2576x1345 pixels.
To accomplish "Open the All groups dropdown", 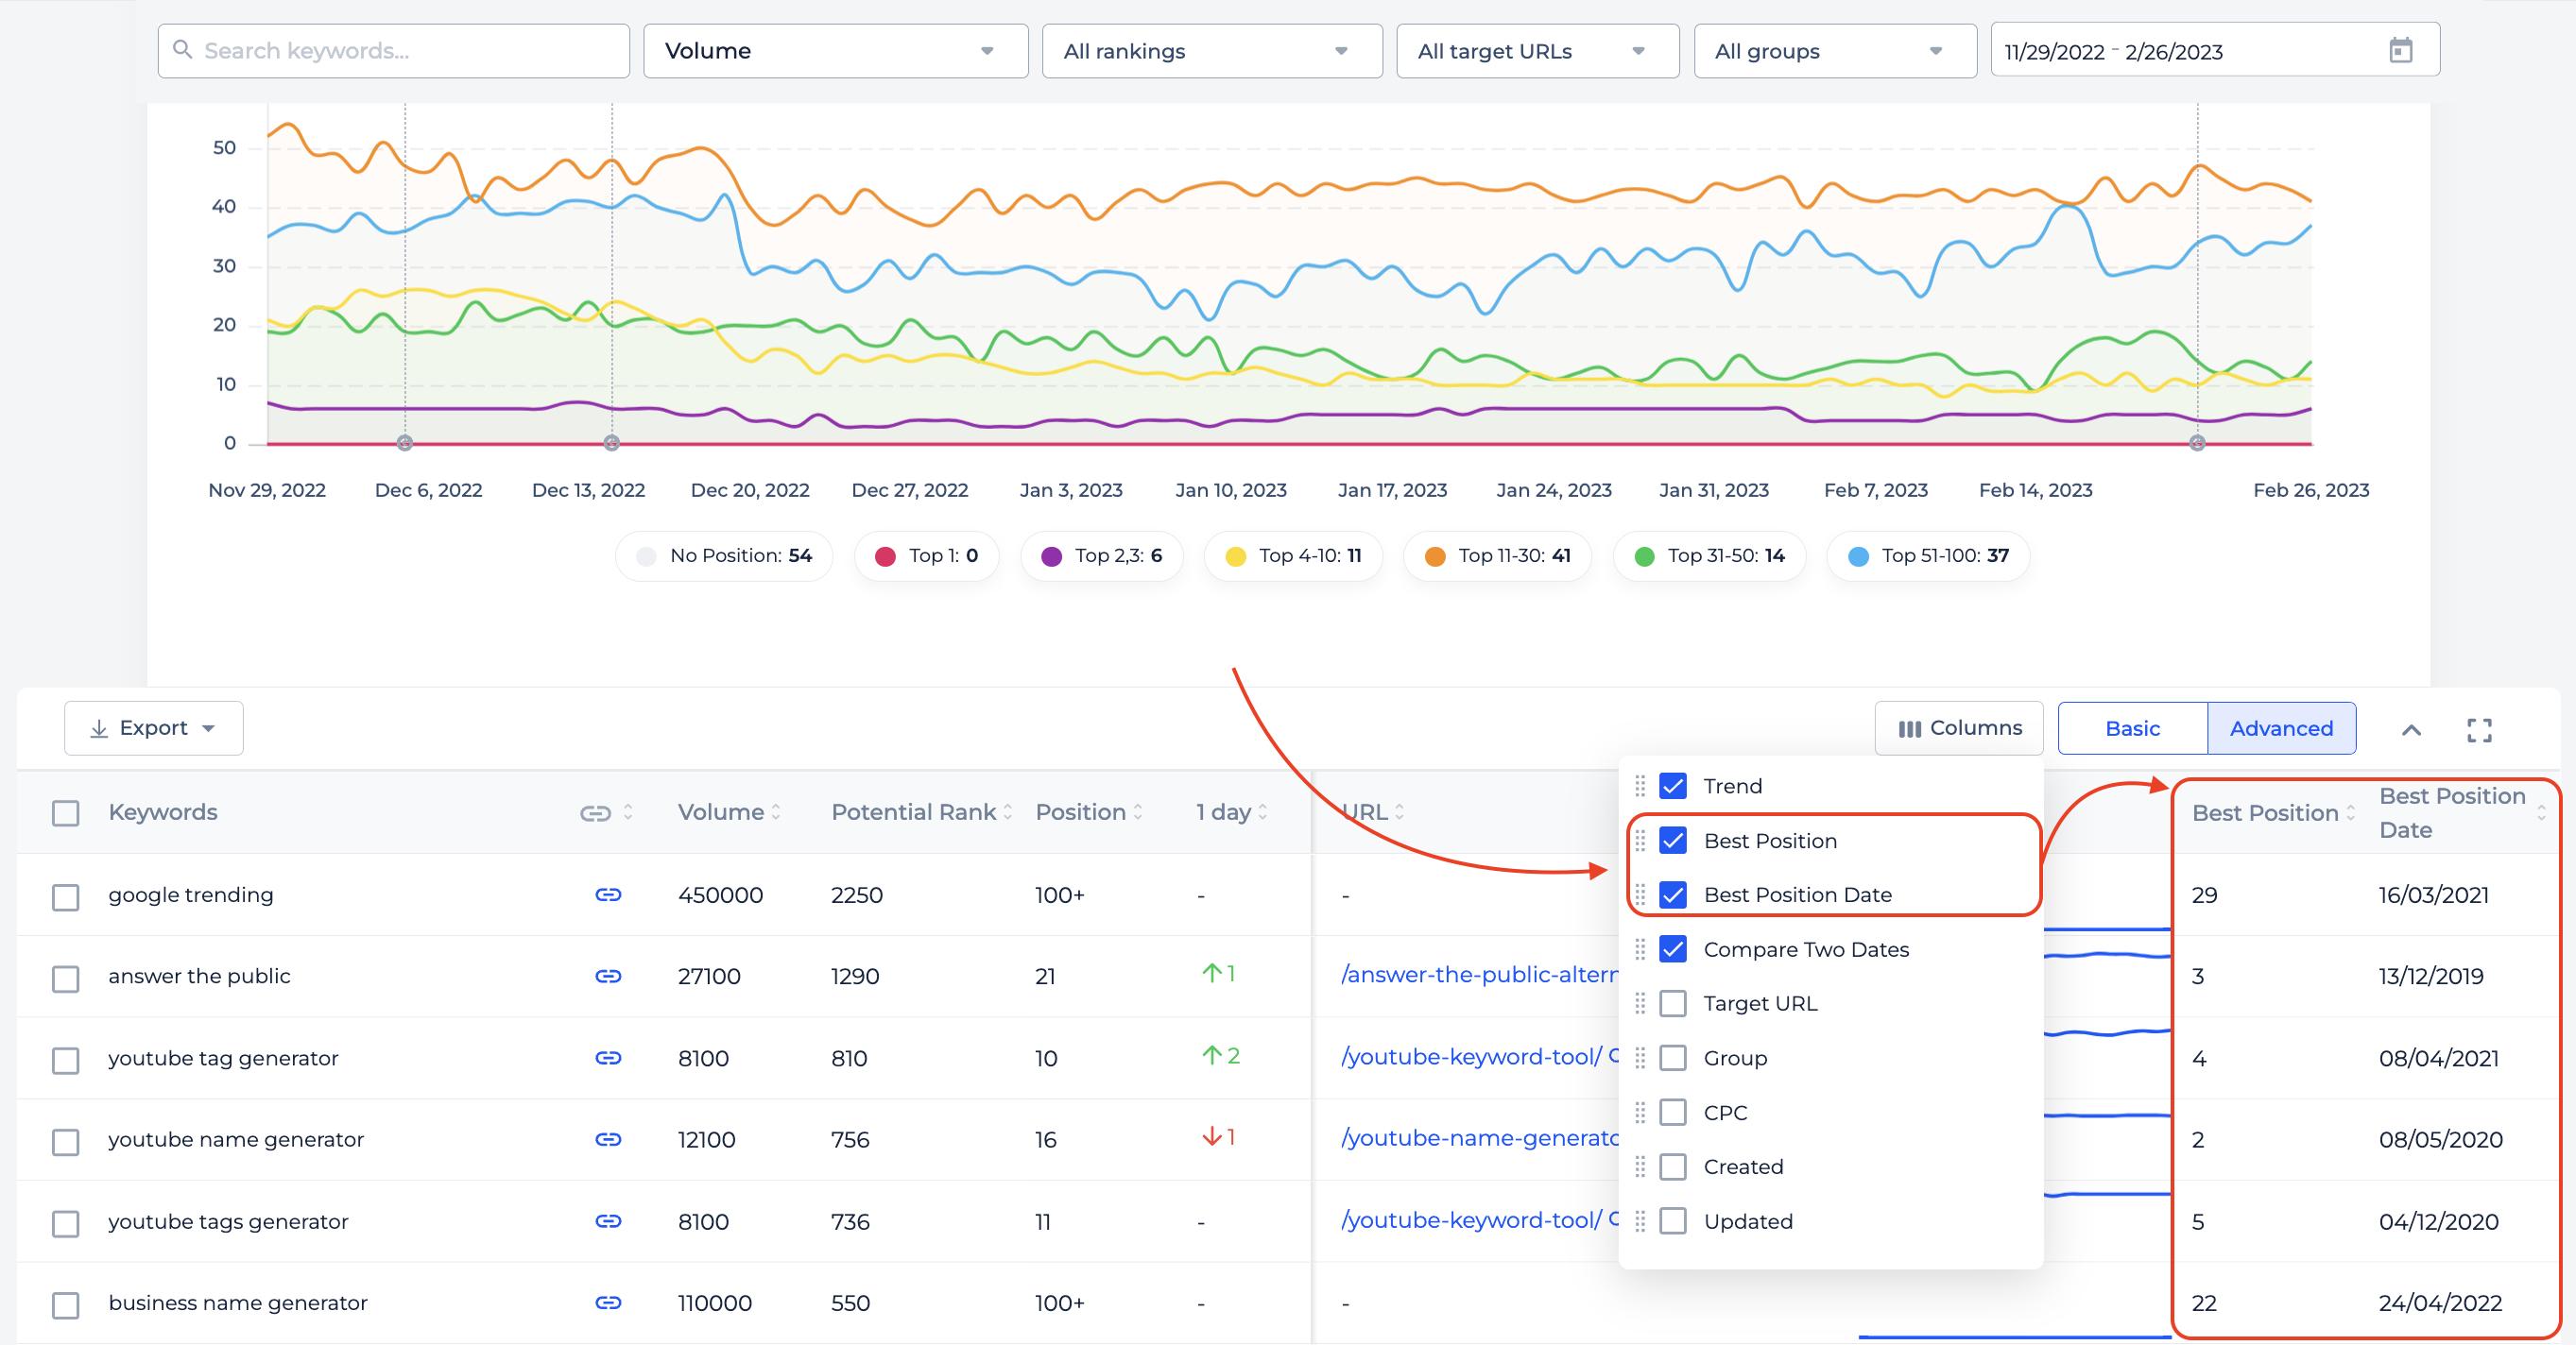I will click(1835, 51).
